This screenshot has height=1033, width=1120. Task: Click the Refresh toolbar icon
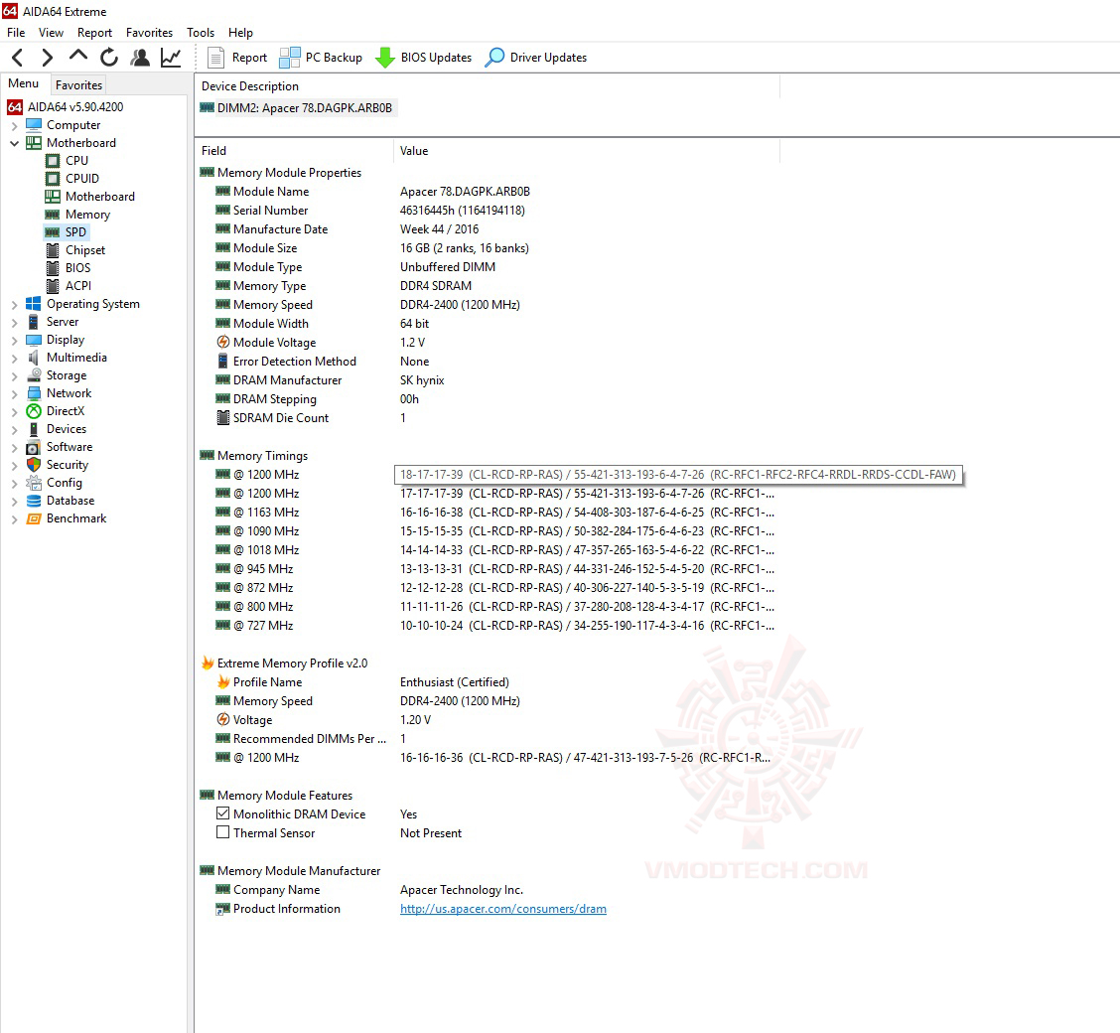tap(109, 58)
